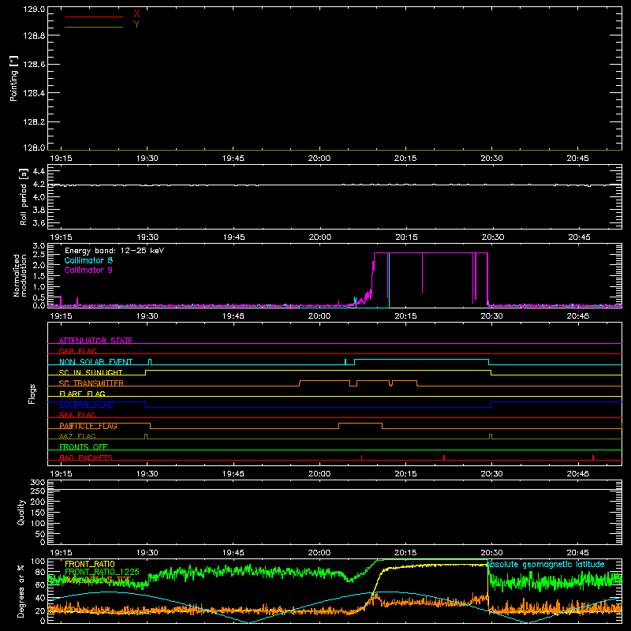This screenshot has height=631, width=631.
Task: Select the olive 'Y' legend label
Action: [136, 24]
